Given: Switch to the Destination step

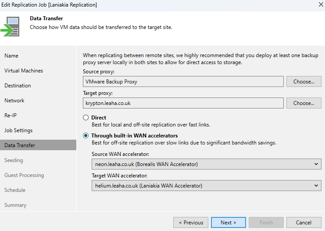Looking at the screenshot, I should pos(18,86).
